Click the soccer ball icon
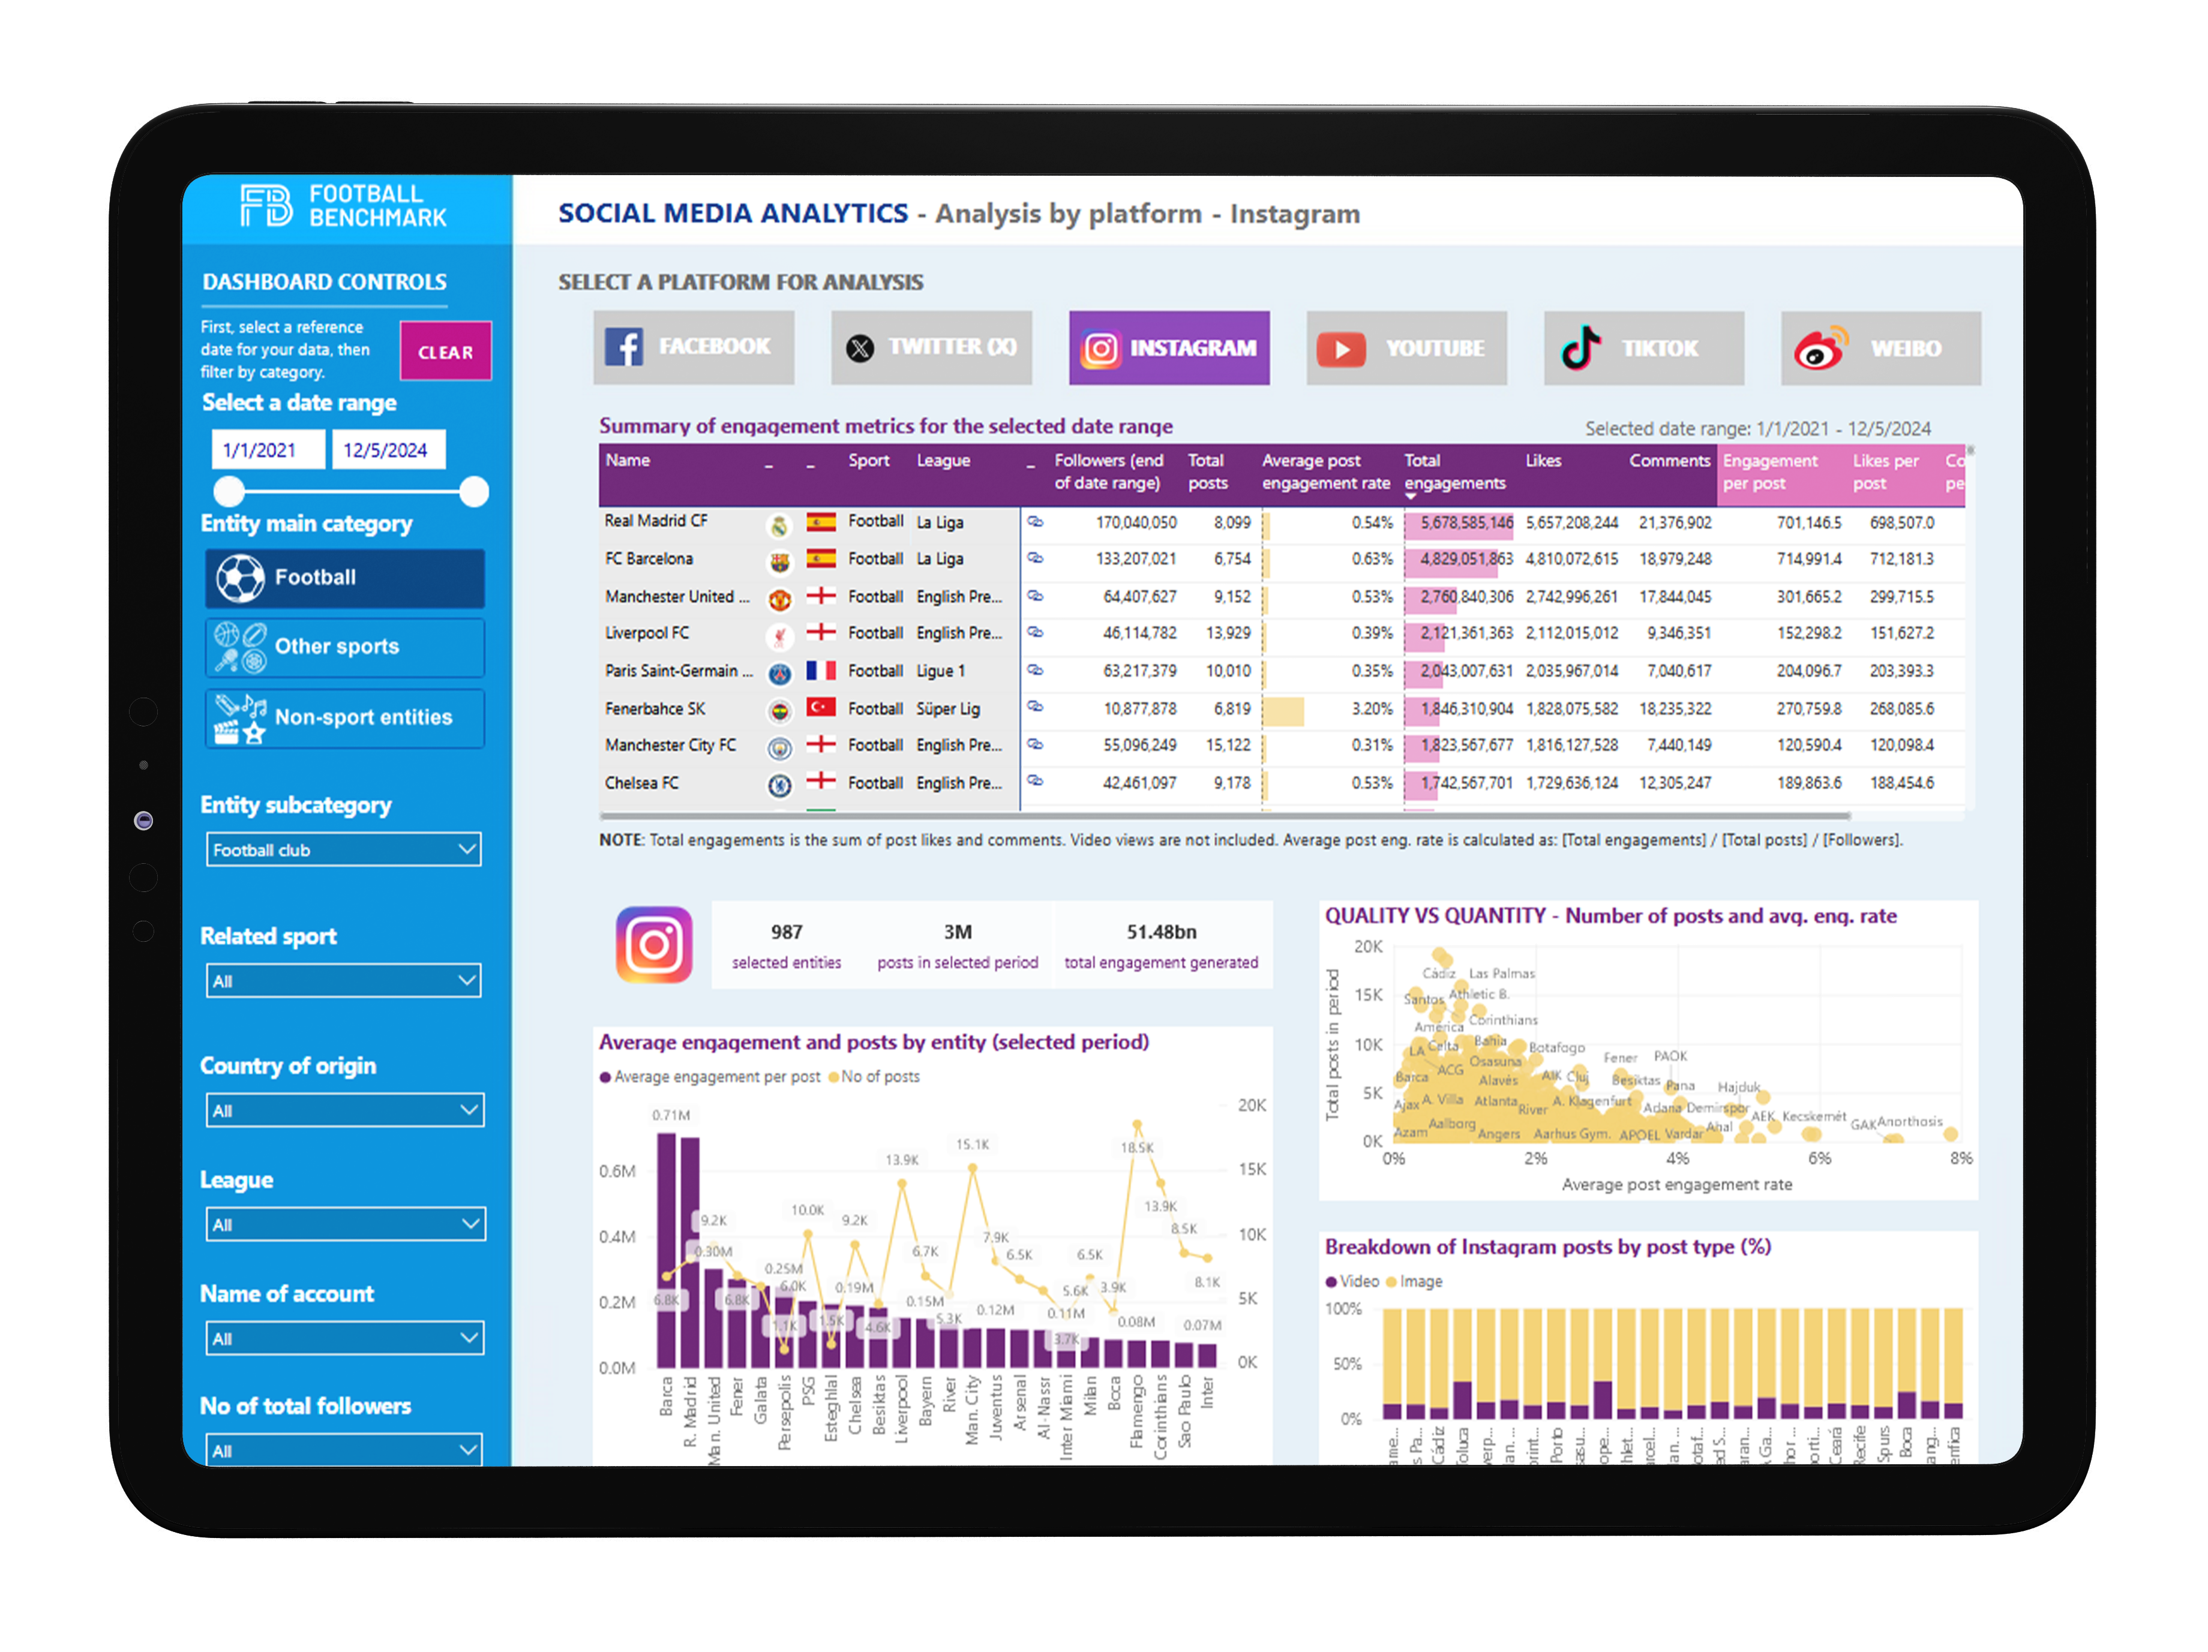2208x1652 pixels. pos(241,578)
